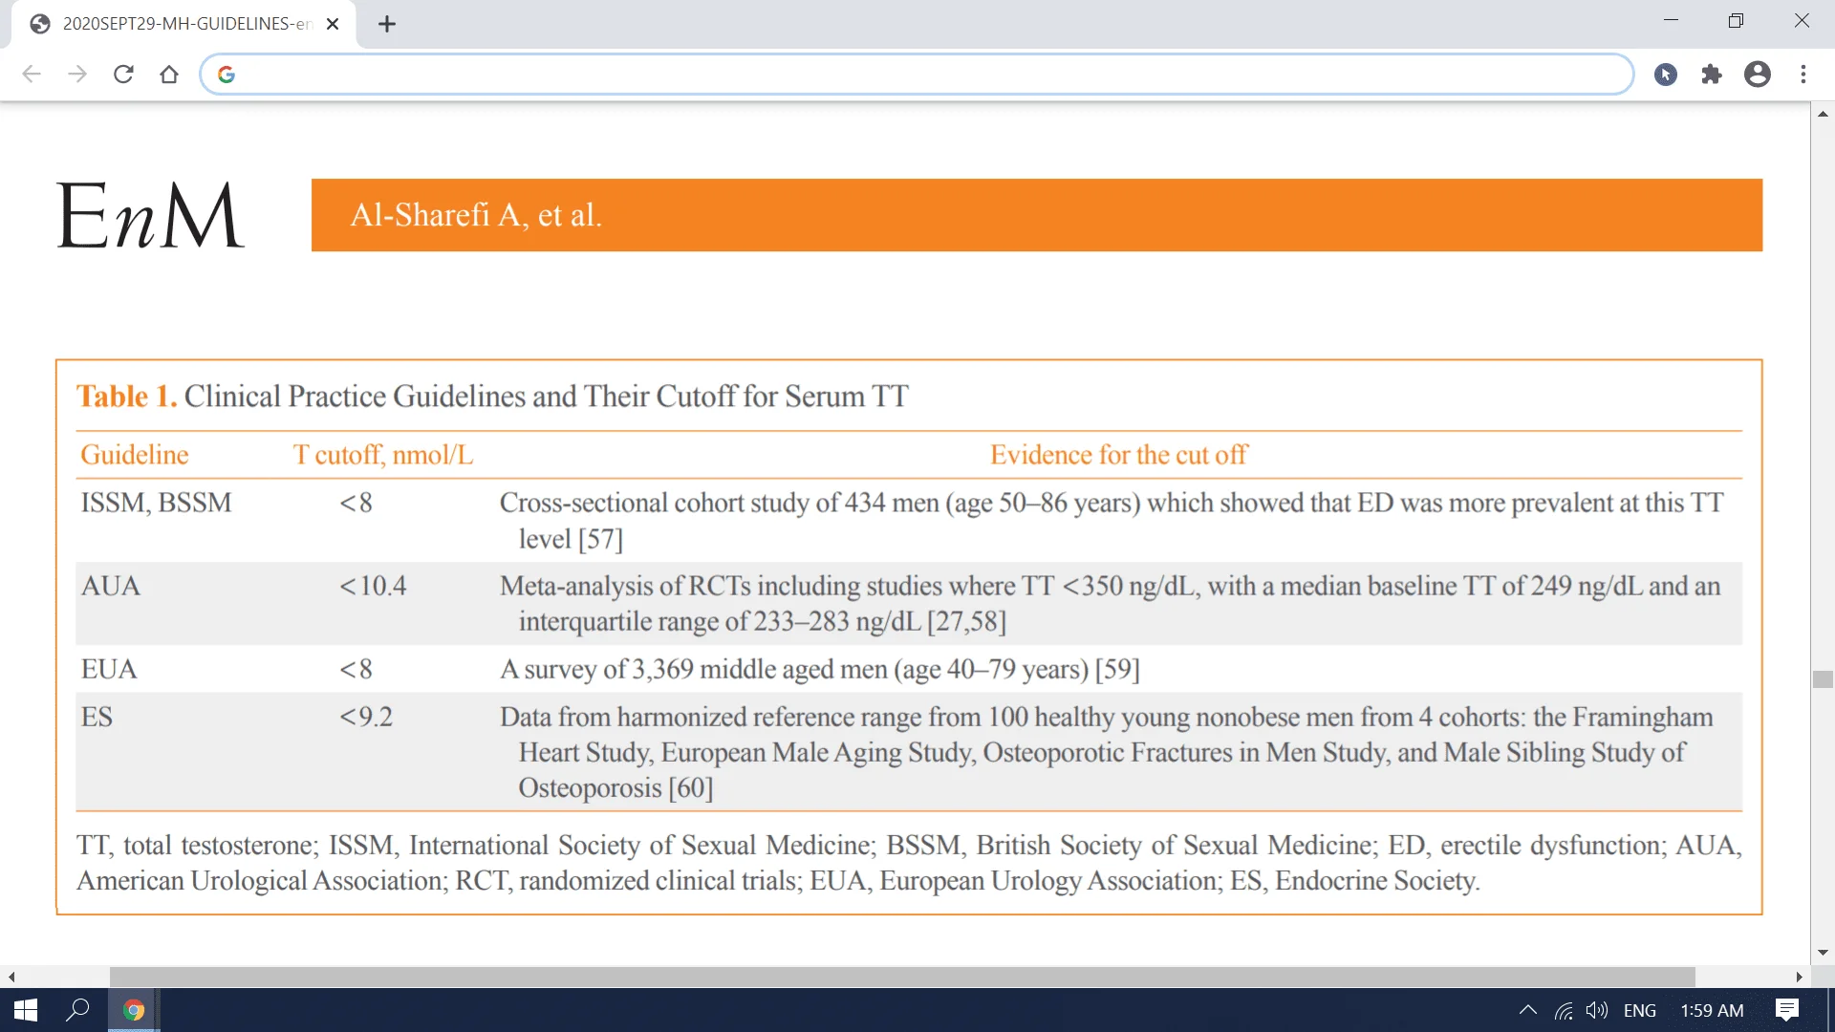Click the 'ES' guideline cell
1835x1032 pixels.
pyautogui.click(x=97, y=717)
